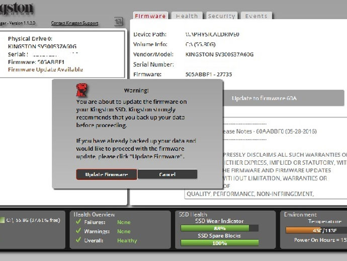Click Vendor/Model value KINGSTON SV300S37A60G
This screenshot has width=347, height=261.
click(x=219, y=54)
